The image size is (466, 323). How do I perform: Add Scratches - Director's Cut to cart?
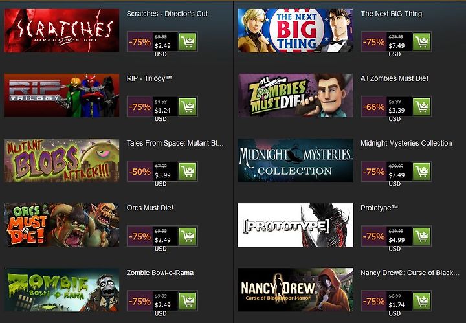pyautogui.click(x=188, y=42)
